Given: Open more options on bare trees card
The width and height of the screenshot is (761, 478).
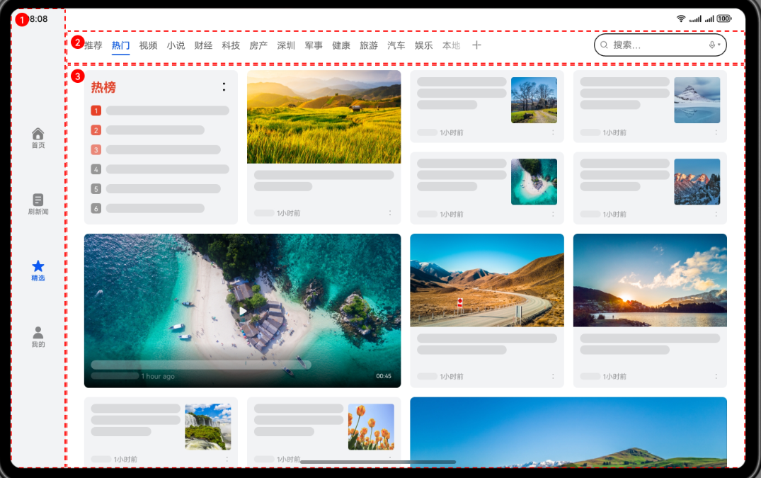Looking at the screenshot, I should pos(553,132).
